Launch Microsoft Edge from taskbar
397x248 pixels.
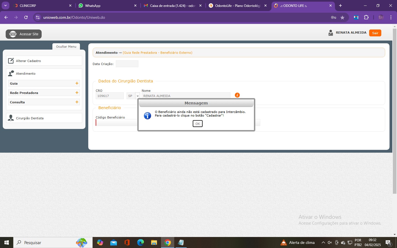click(x=141, y=242)
